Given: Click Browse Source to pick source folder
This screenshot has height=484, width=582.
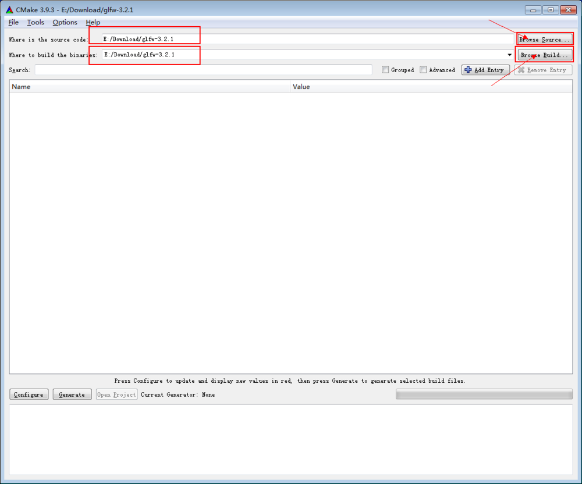Looking at the screenshot, I should 545,39.
